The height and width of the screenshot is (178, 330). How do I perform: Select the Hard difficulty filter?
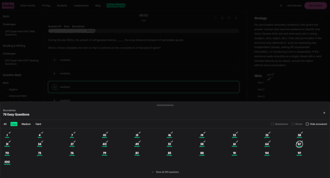(38, 124)
